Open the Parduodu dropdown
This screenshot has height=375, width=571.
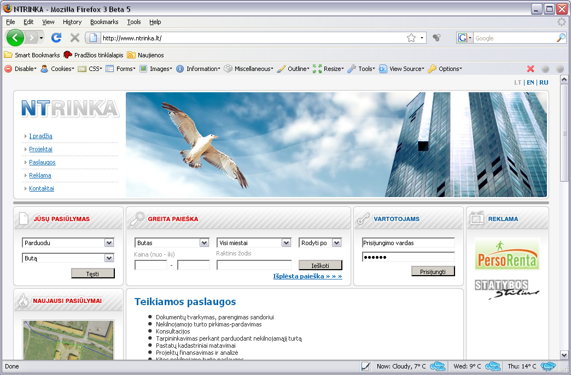pyautogui.click(x=68, y=243)
